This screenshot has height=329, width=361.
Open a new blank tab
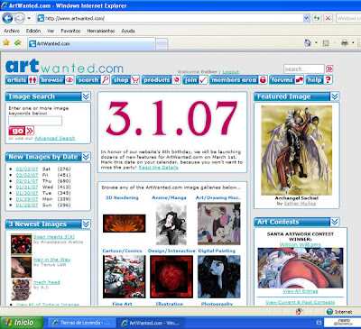pos(162,44)
